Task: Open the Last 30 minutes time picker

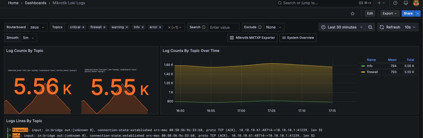Action: 342,27
